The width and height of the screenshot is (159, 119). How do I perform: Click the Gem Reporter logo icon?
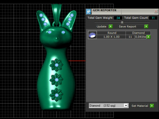tap(88, 12)
